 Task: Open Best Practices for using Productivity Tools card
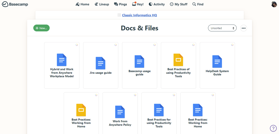pyautogui.click(x=159, y=114)
